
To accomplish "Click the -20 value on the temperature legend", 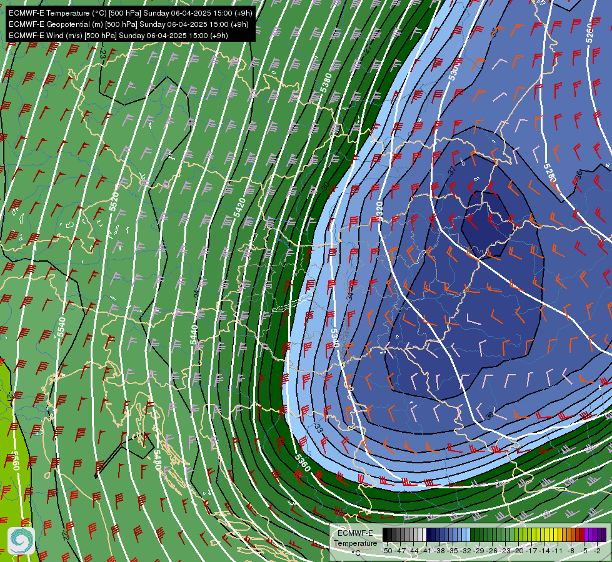I will [x=518, y=551].
